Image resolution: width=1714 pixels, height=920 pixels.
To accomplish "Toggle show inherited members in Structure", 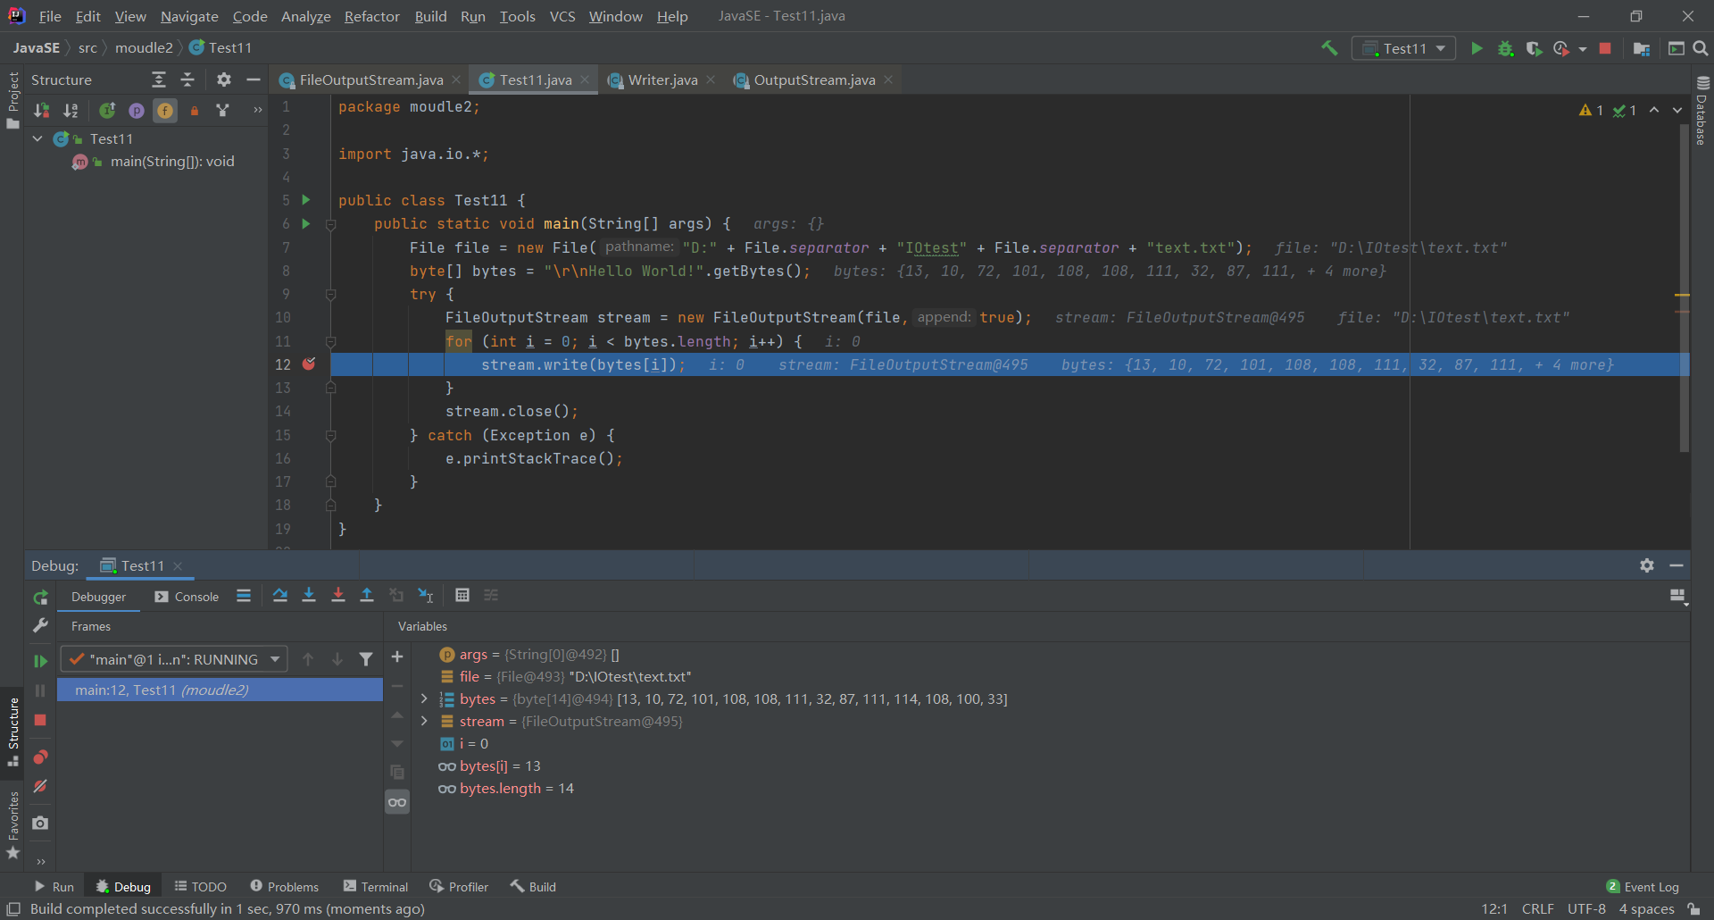I will (107, 110).
